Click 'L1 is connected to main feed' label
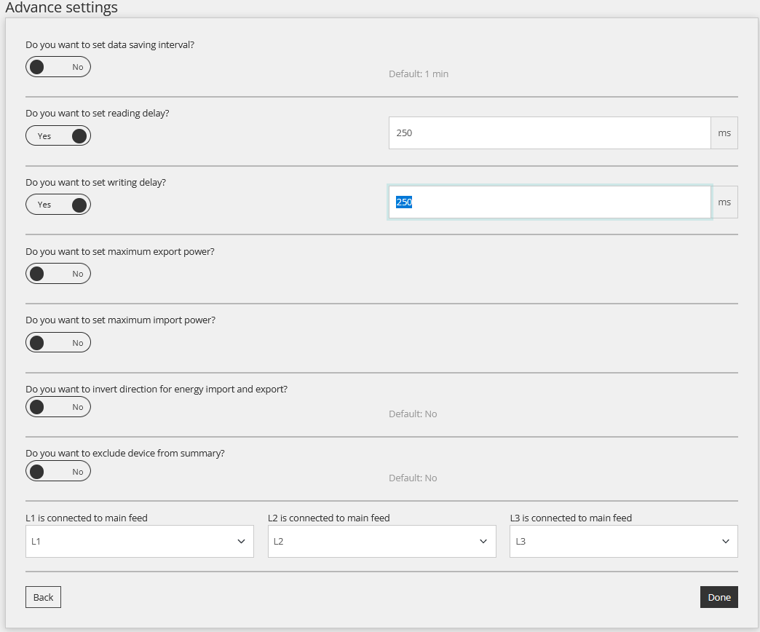This screenshot has width=760, height=632. 87,518
